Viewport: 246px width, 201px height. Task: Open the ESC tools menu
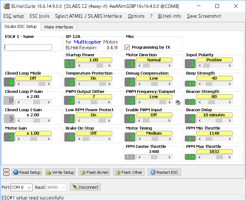(40, 16)
